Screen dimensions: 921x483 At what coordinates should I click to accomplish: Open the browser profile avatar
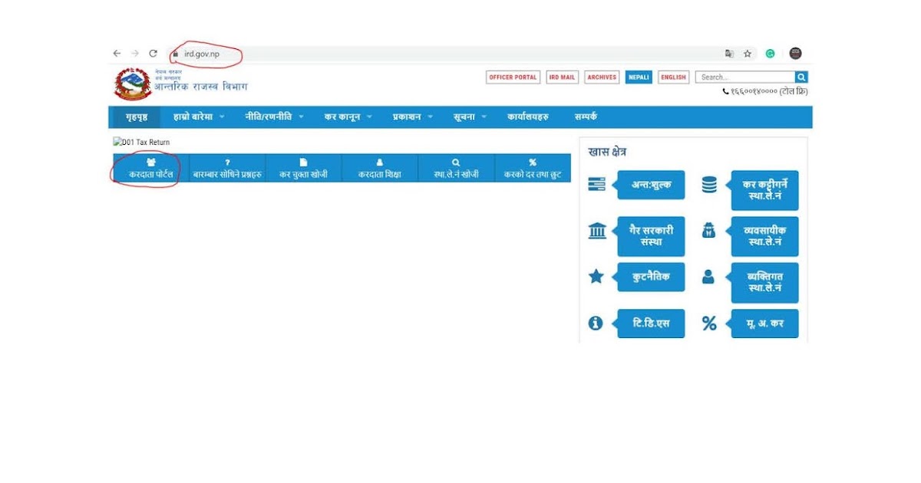tap(795, 54)
